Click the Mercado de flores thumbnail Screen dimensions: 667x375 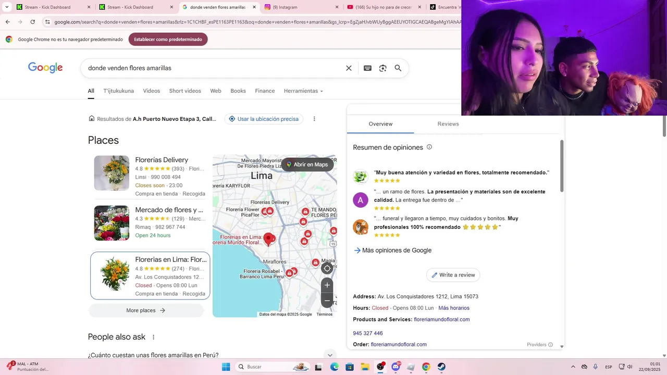click(112, 223)
